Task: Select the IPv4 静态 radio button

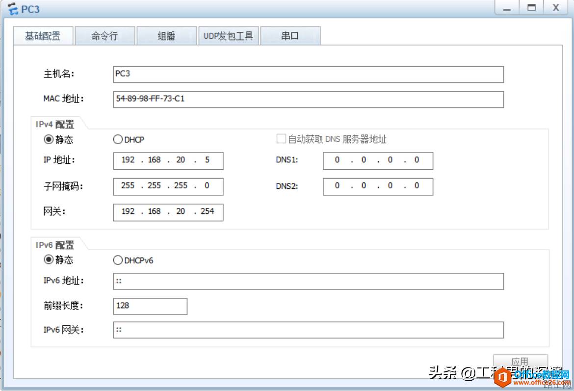Action: (x=48, y=139)
